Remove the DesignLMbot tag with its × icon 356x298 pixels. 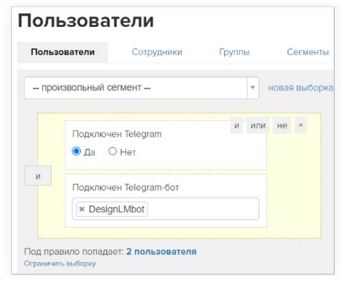click(81, 209)
